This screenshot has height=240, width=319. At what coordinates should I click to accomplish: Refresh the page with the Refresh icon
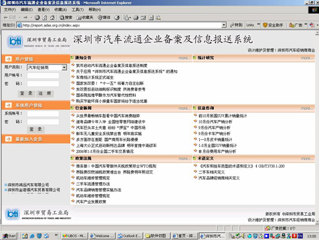click(45, 17)
